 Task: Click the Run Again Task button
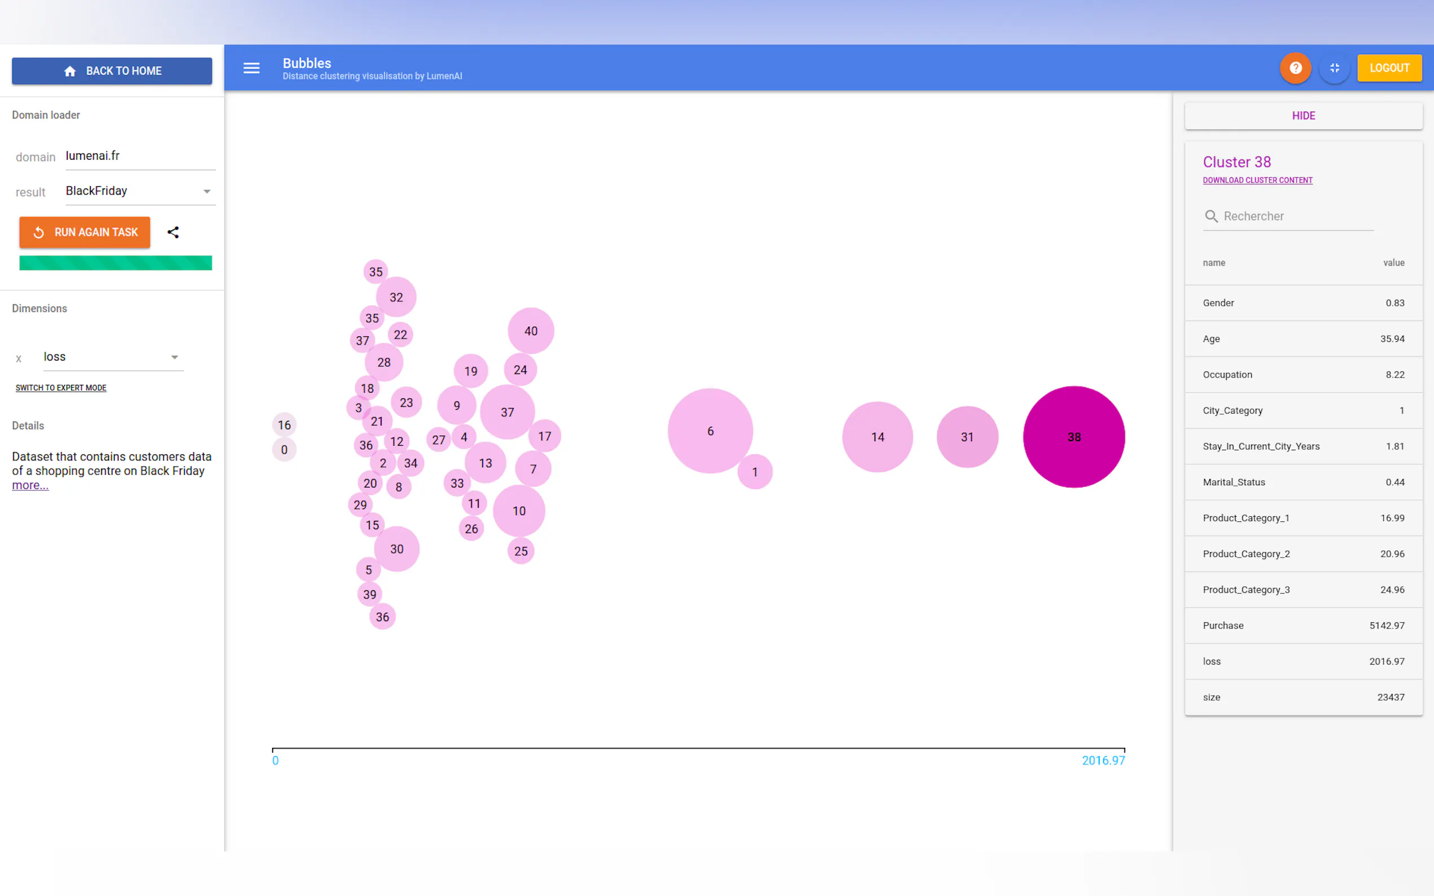pos(85,232)
